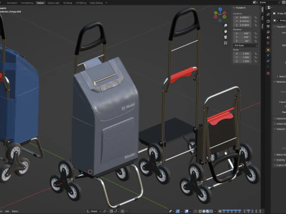
Task: Open the properties editor type dropdown
Action: [270, 8]
